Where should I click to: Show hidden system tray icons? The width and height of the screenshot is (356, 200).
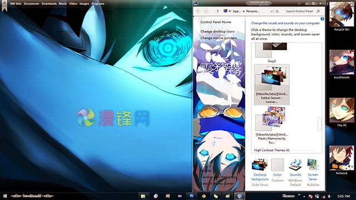[x=304, y=196]
